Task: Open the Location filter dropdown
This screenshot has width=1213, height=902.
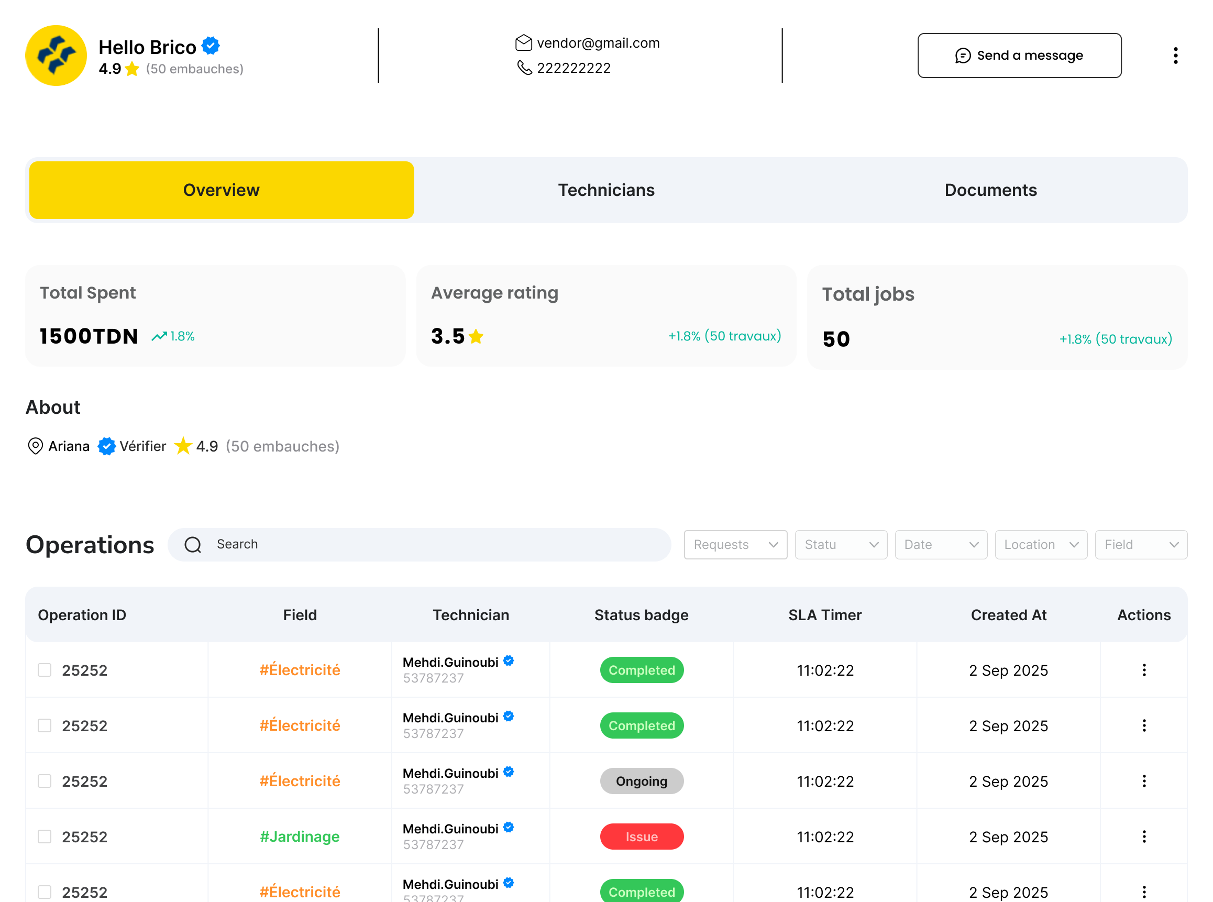Action: [1041, 544]
